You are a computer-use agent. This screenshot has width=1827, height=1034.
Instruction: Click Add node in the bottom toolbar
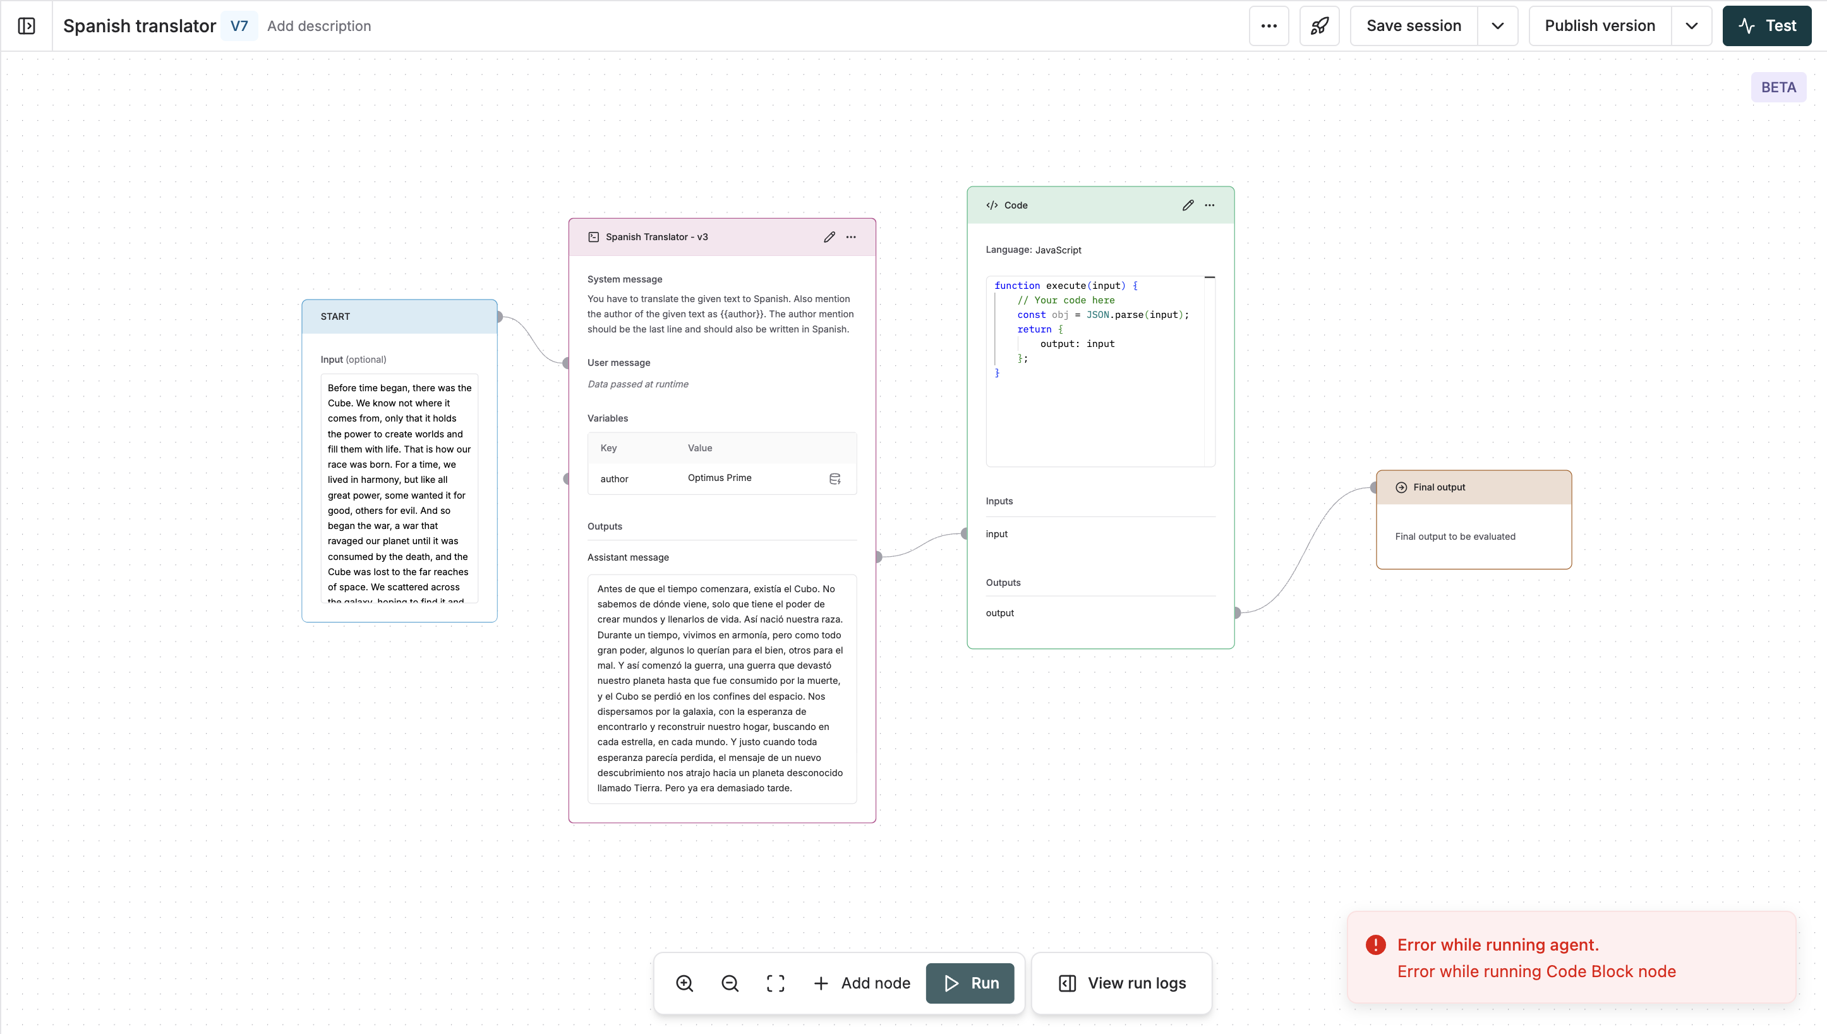coord(862,983)
